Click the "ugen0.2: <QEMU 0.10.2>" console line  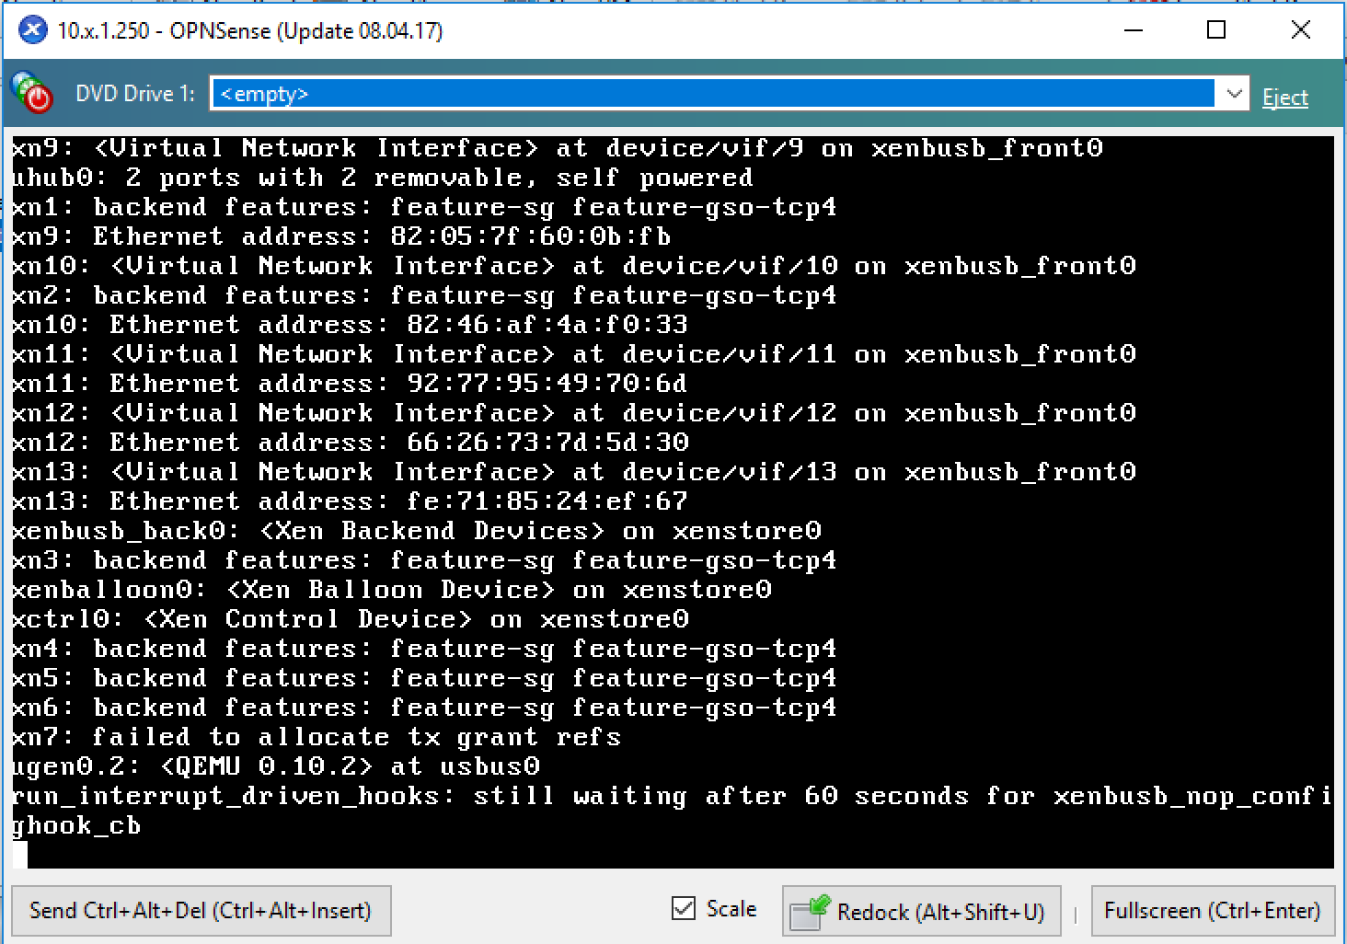[276, 766]
